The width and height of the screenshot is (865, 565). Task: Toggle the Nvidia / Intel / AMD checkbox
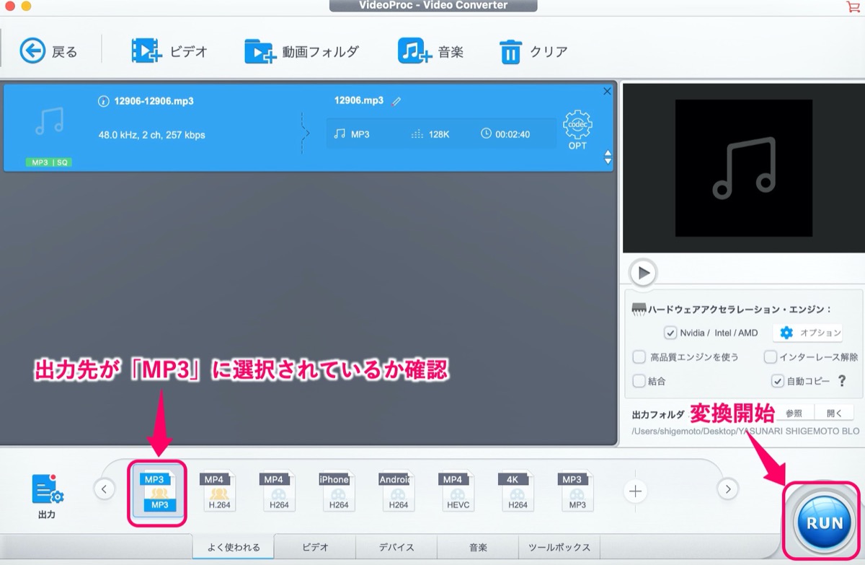670,333
